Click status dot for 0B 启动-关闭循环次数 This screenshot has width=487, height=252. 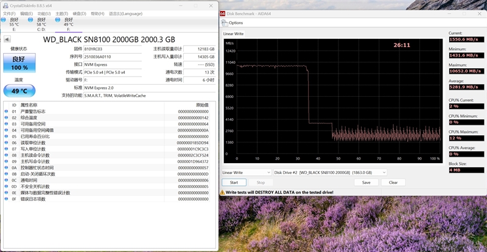pyautogui.click(x=6, y=174)
